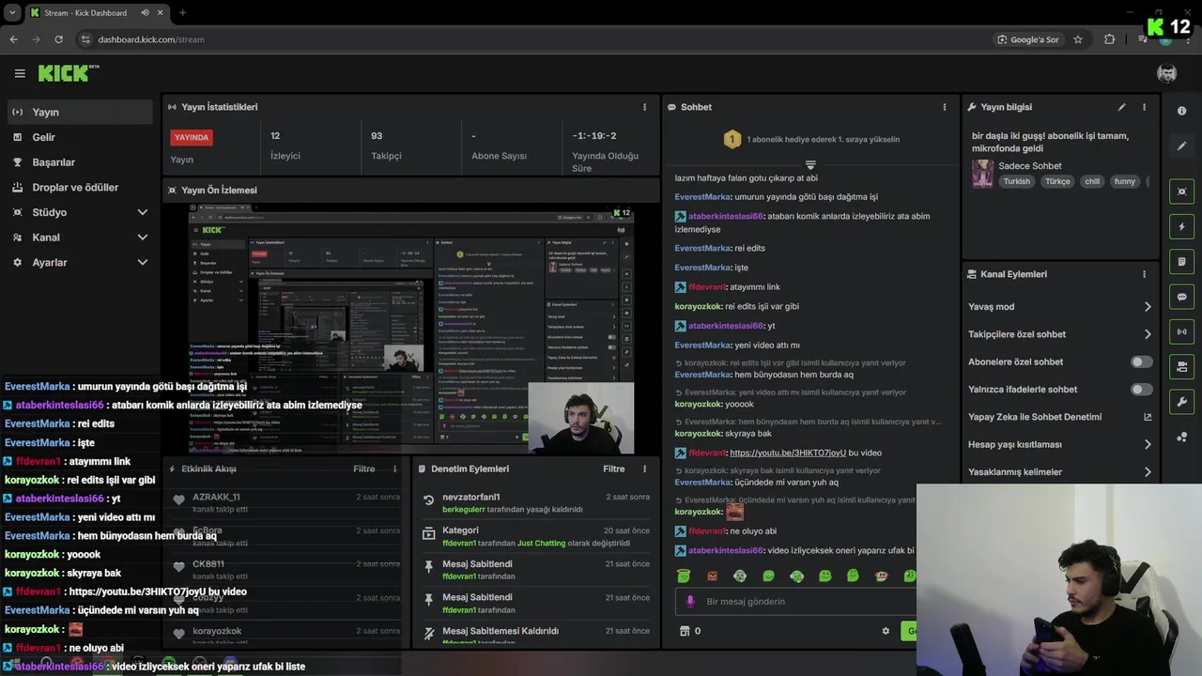Click the document note icon in the right sidebar
The image size is (1202, 676).
[1181, 261]
